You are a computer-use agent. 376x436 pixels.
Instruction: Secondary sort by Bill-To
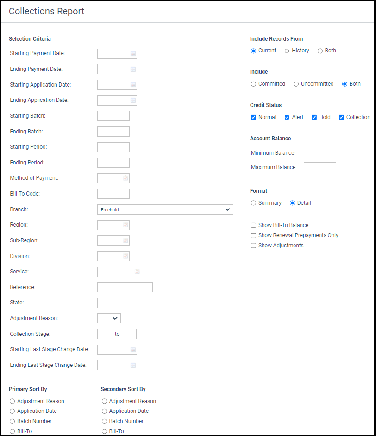(x=104, y=431)
